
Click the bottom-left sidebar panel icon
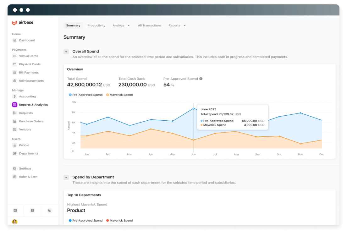click(x=15, y=210)
